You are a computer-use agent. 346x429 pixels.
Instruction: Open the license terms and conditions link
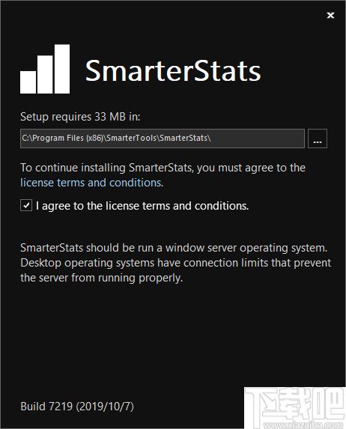pos(91,183)
